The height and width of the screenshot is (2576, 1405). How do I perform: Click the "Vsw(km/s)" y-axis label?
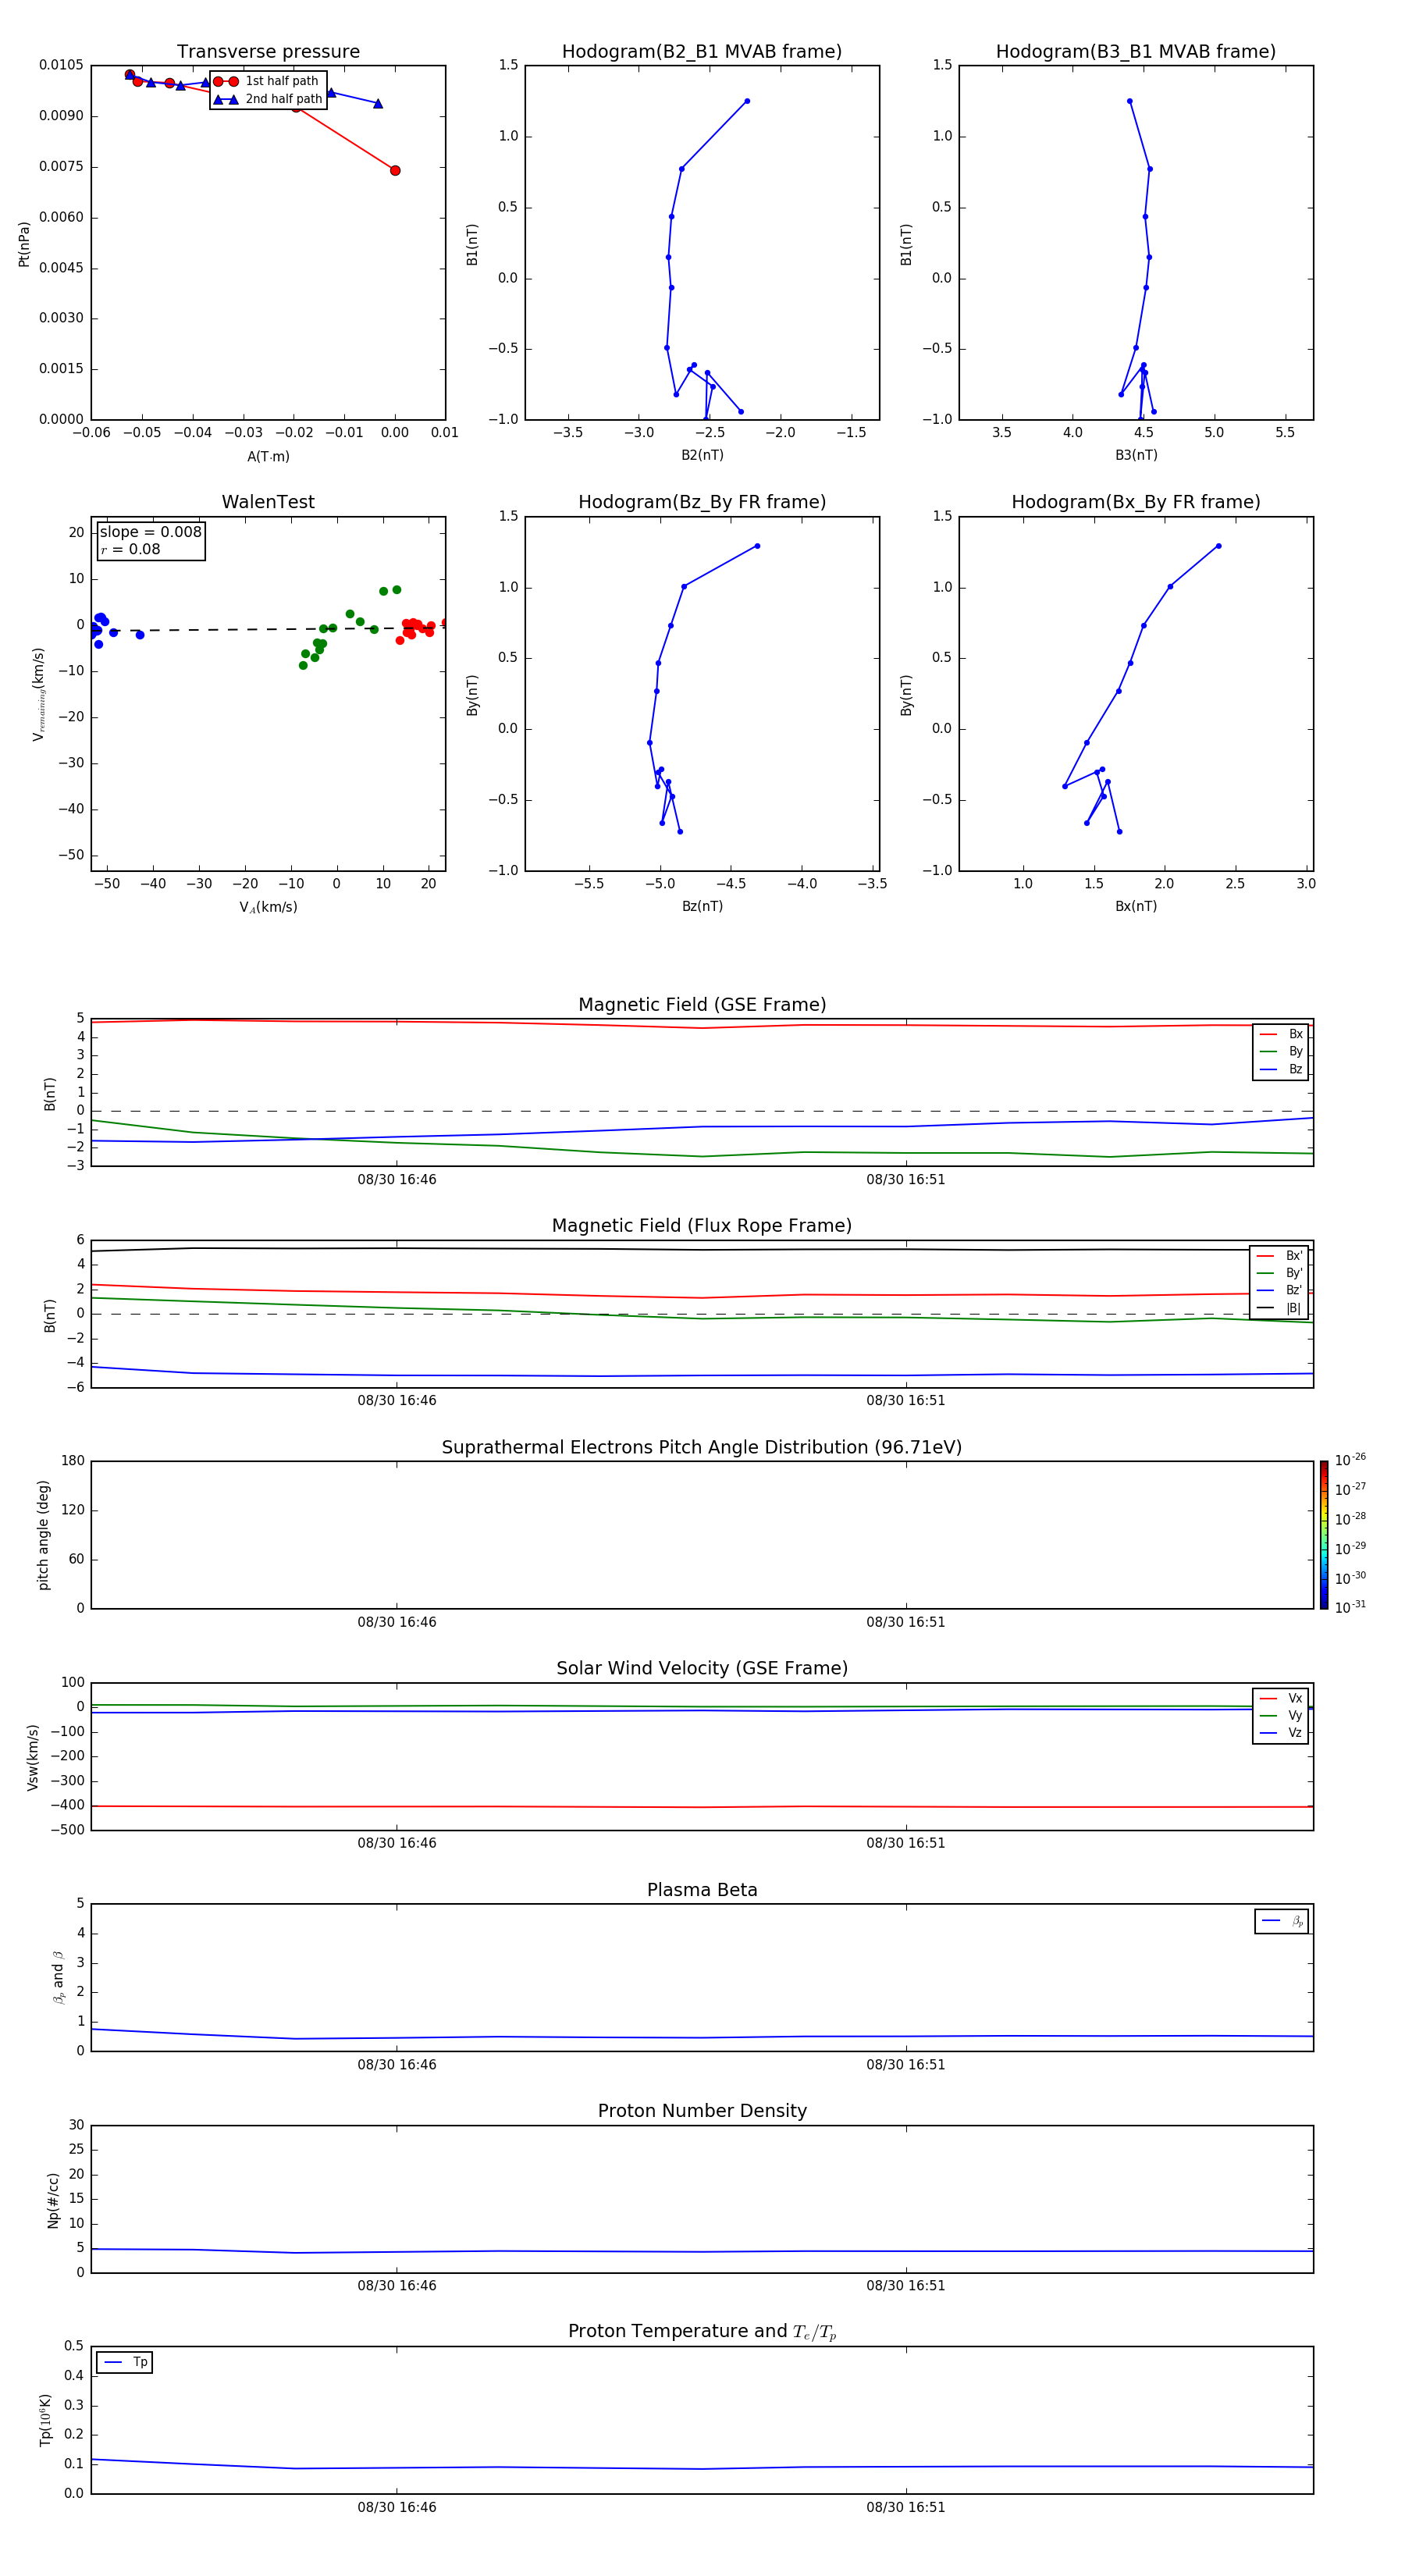pyautogui.click(x=33, y=1757)
